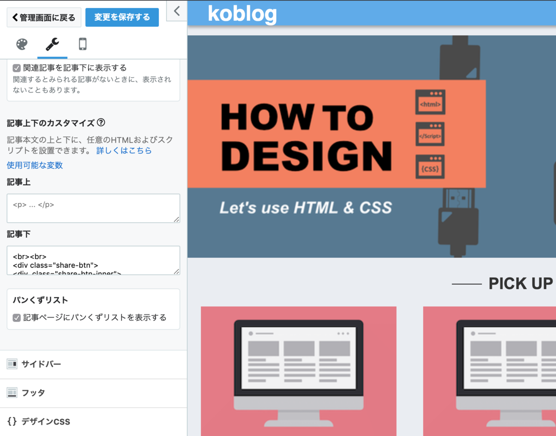This screenshot has width=556, height=436.
Task: Open the second PICK UP article thumbnail
Action: 489,371
